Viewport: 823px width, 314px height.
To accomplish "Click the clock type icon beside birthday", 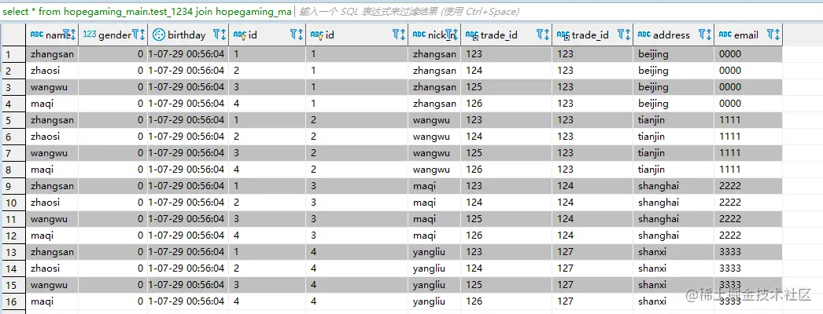I will [x=158, y=35].
